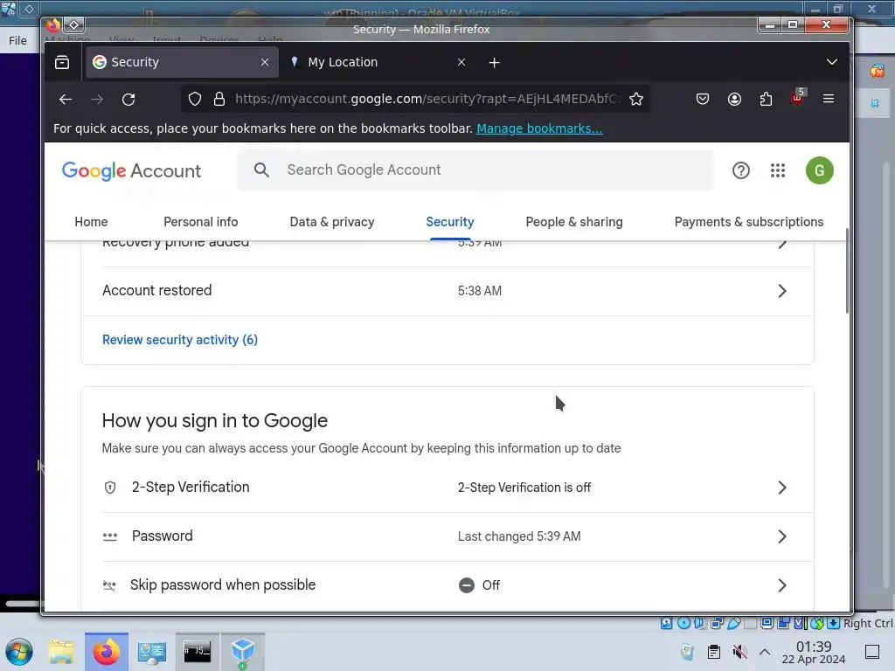The image size is (895, 671).
Task: Open the People & sharing section
Action: [x=574, y=222]
